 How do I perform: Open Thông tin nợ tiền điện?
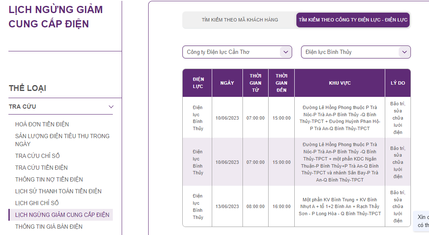coord(49,179)
